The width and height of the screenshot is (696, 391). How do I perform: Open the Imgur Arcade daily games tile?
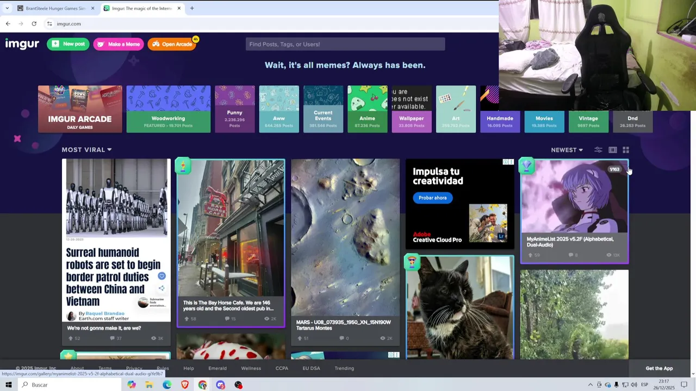[80, 109]
